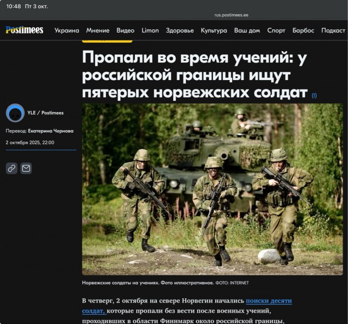Screen dimensions: 348x324
Task: Click translator name Екатерина Чернова
Action: [x=51, y=131]
